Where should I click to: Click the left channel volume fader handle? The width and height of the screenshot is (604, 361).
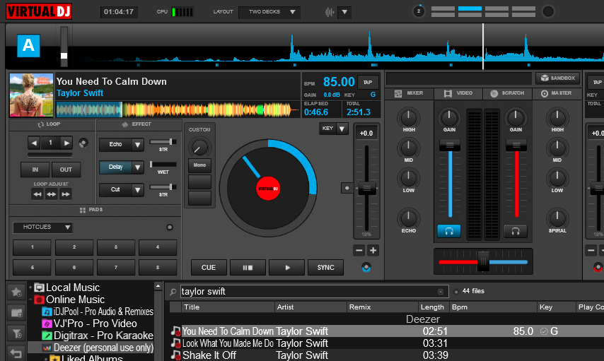(x=450, y=145)
